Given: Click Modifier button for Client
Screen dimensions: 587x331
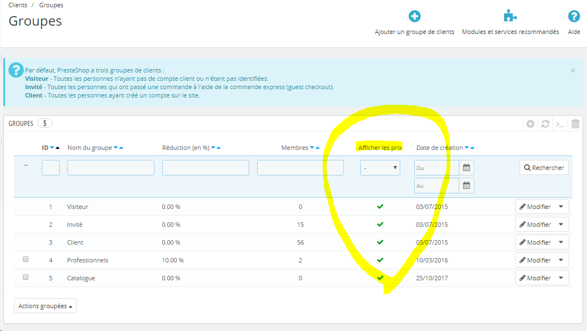Looking at the screenshot, I should 535,242.
